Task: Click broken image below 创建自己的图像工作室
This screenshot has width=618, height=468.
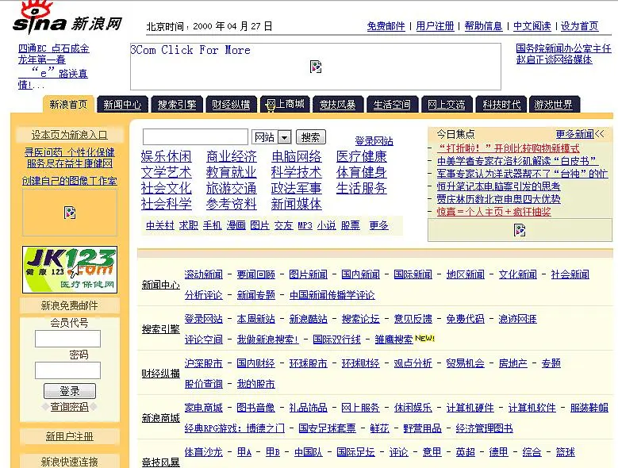Action: coord(70,213)
